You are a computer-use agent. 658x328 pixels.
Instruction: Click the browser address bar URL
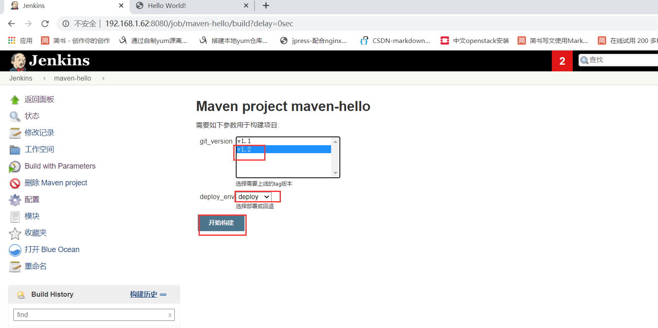click(x=199, y=24)
